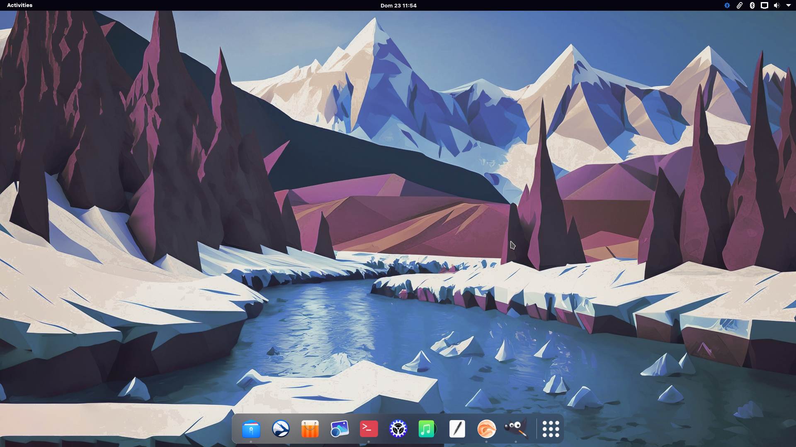This screenshot has width=796, height=447.
Task: Launch GIMP from the dock
Action: (516, 429)
